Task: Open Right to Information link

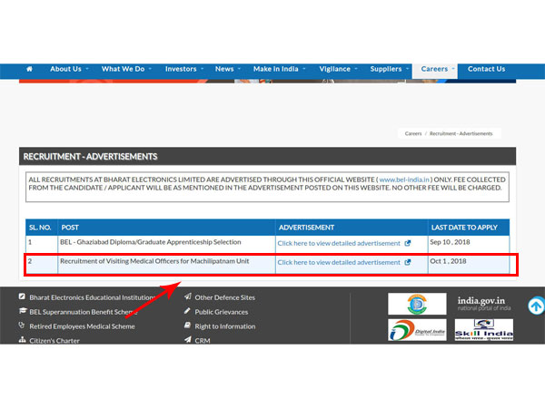Action: coord(225,326)
